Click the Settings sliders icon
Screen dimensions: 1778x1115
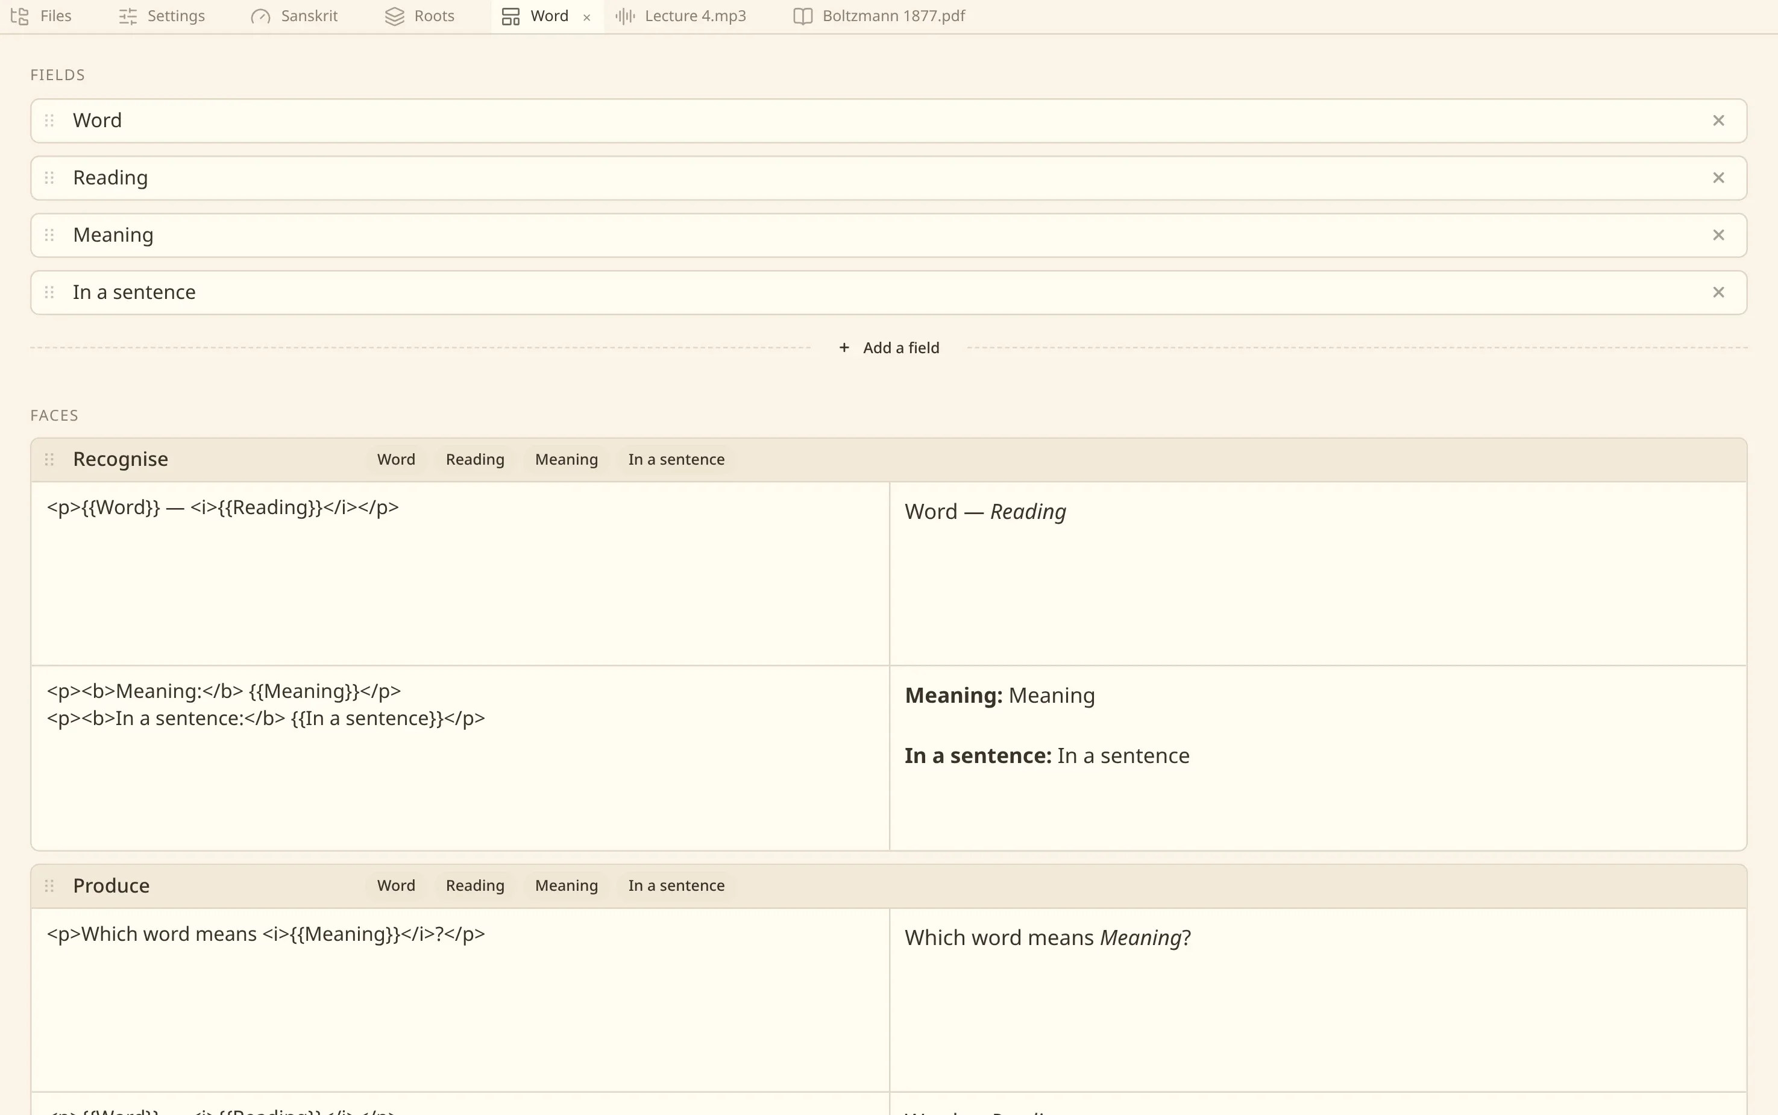pyautogui.click(x=128, y=16)
